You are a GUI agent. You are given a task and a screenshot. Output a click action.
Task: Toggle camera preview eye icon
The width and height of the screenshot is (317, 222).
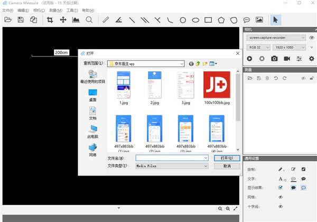coord(312,38)
